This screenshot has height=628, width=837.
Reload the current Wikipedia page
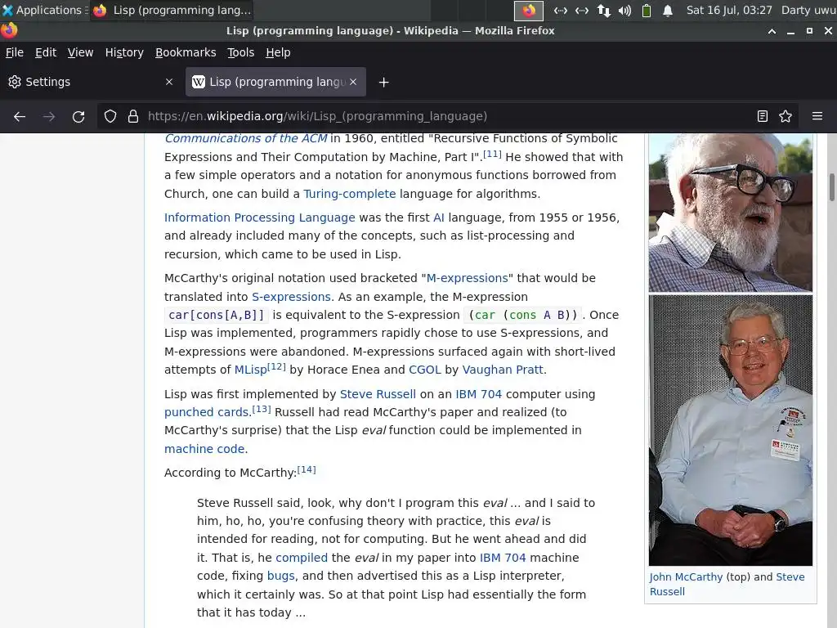pos(78,116)
